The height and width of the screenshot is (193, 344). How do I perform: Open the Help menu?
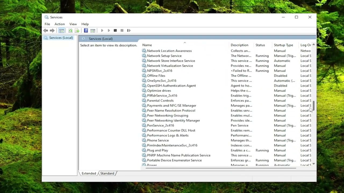85,24
